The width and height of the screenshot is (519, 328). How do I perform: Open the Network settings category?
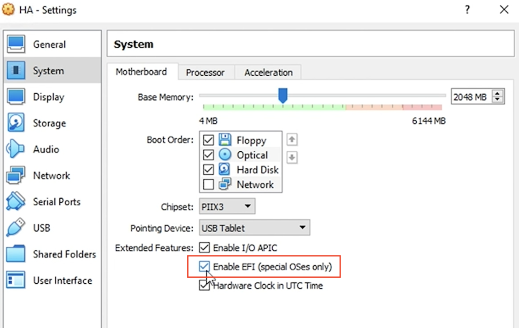[52, 176]
